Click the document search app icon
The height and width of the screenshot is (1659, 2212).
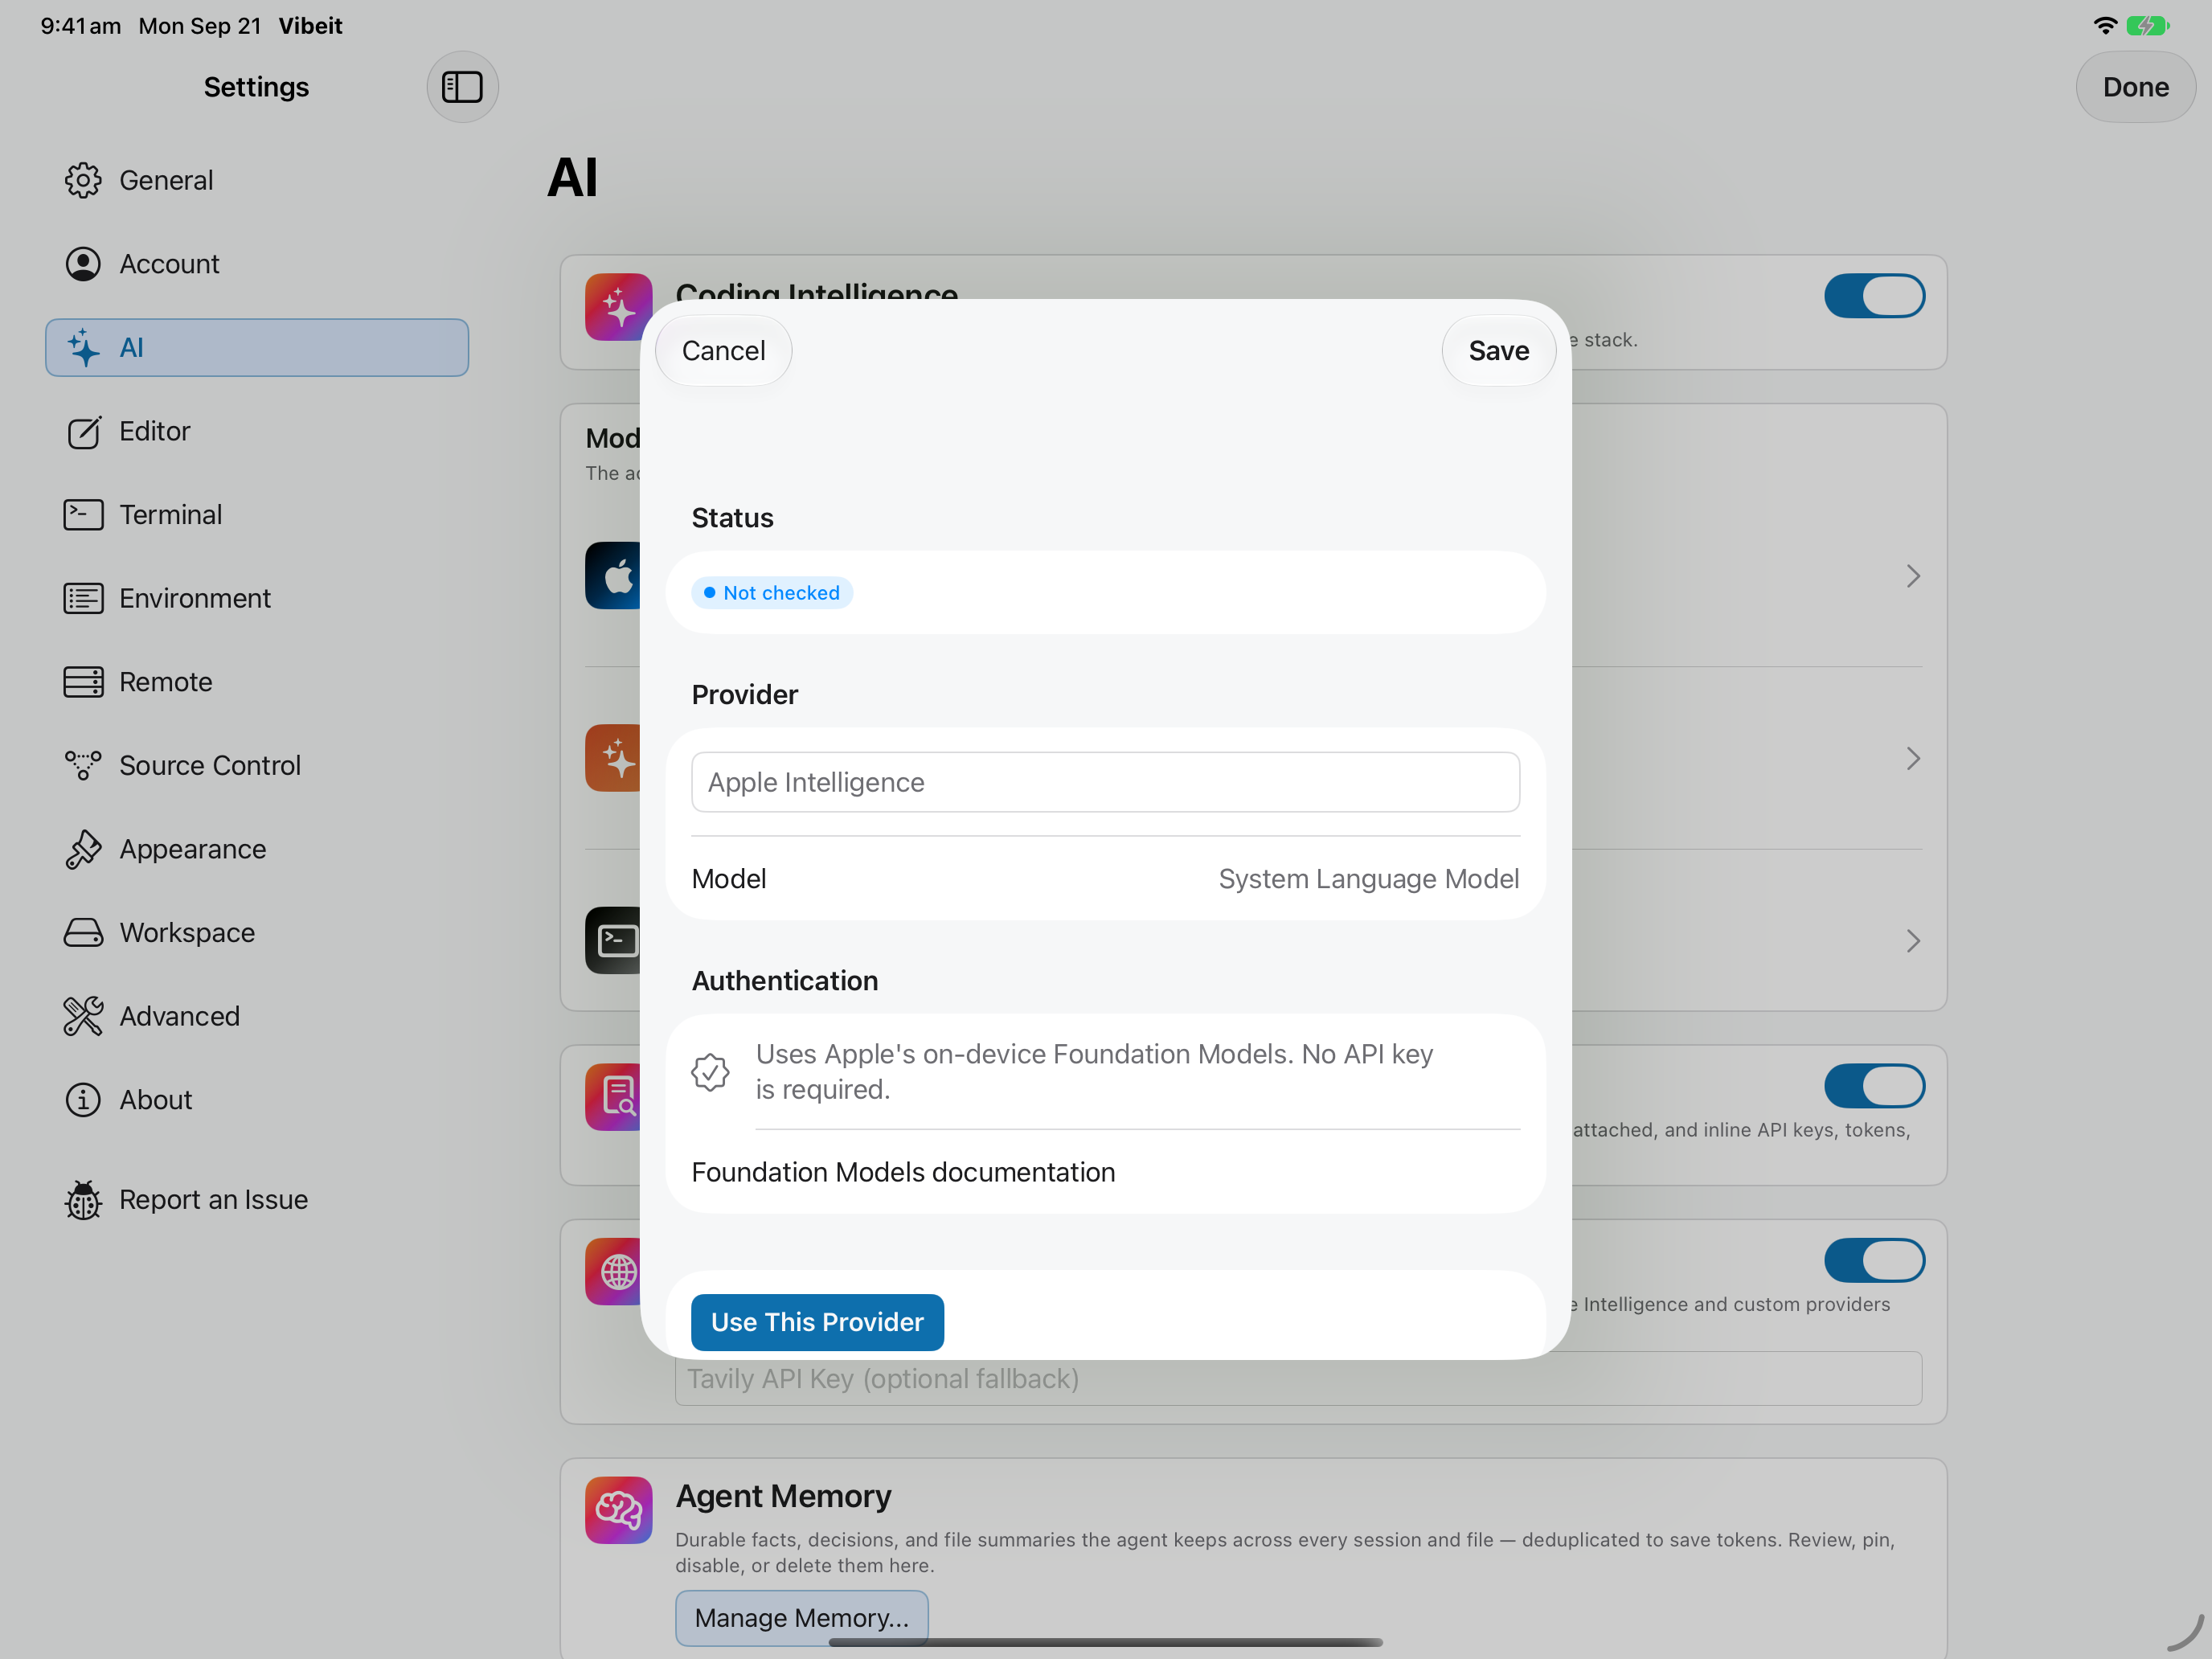[x=614, y=1097]
